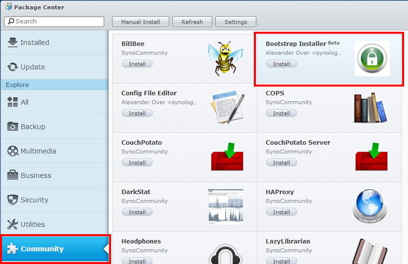
Task: Install the HAProxy package
Action: pyautogui.click(x=281, y=212)
